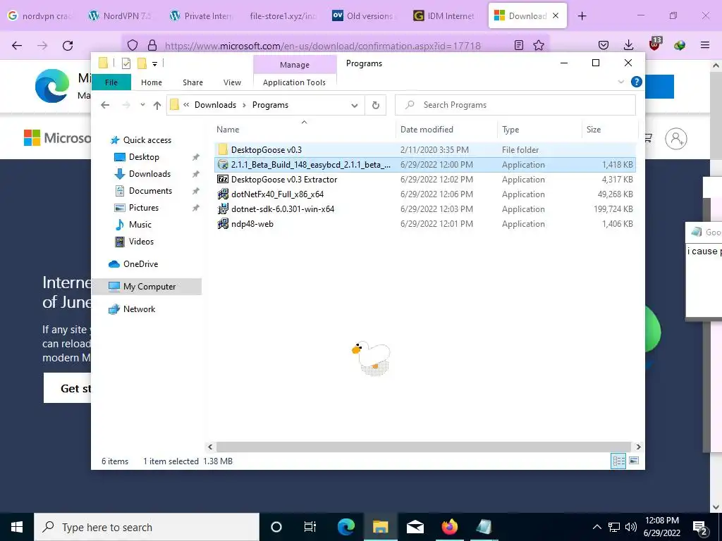
Task: Select Network in navigation pane
Action: [x=139, y=309]
